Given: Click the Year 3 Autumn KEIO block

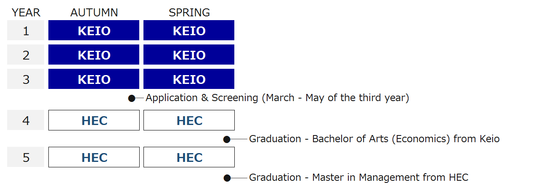Looking at the screenshot, I should pyautogui.click(x=94, y=79).
